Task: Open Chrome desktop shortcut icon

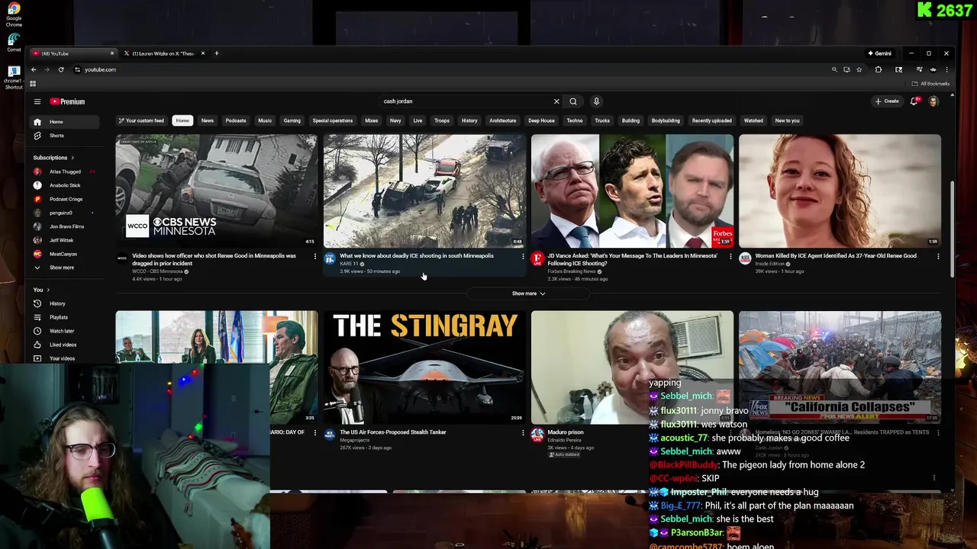Action: (x=14, y=15)
